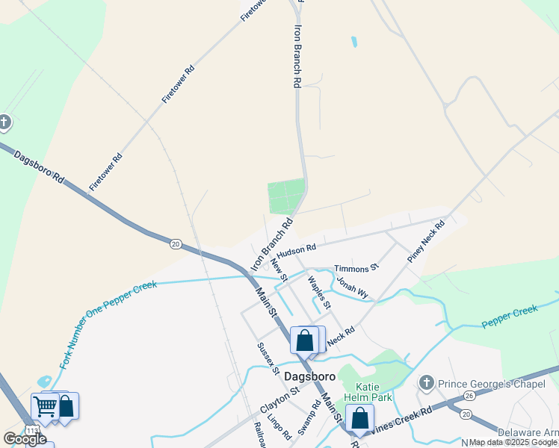Viewport: 559px width, 448px height.
Task: Select the shopping bag pin on Main St
Action: (x=304, y=341)
